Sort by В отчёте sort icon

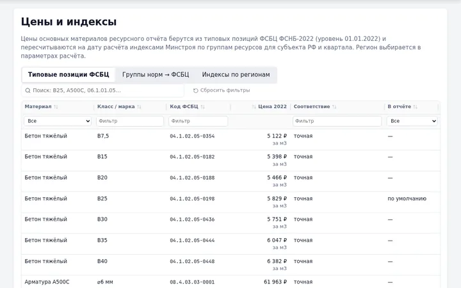(x=415, y=107)
